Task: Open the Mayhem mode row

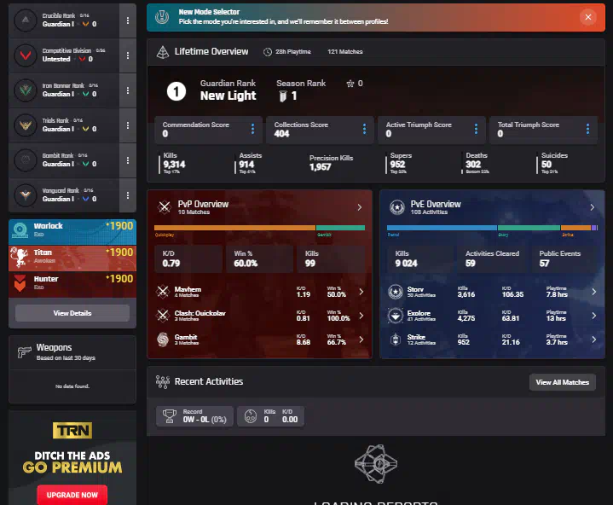Action: click(259, 292)
